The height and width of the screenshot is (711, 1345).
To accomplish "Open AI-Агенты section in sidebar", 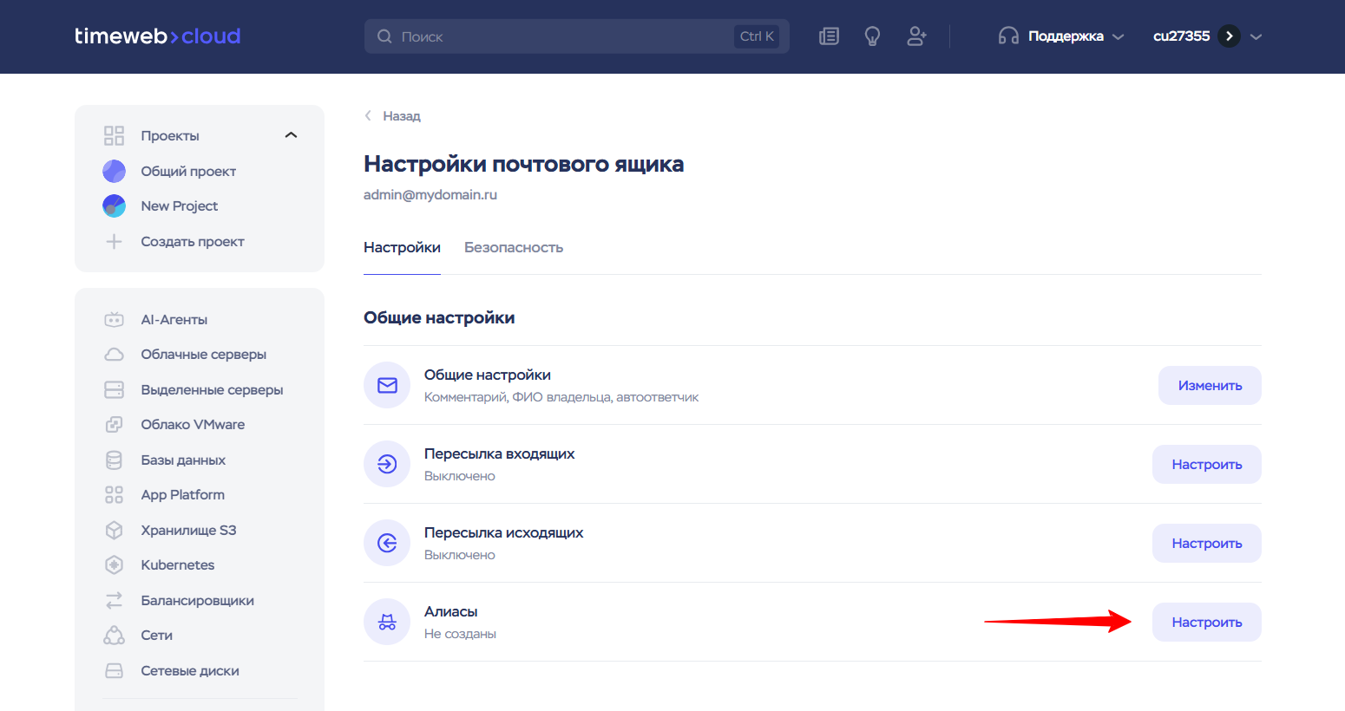I will click(x=174, y=319).
